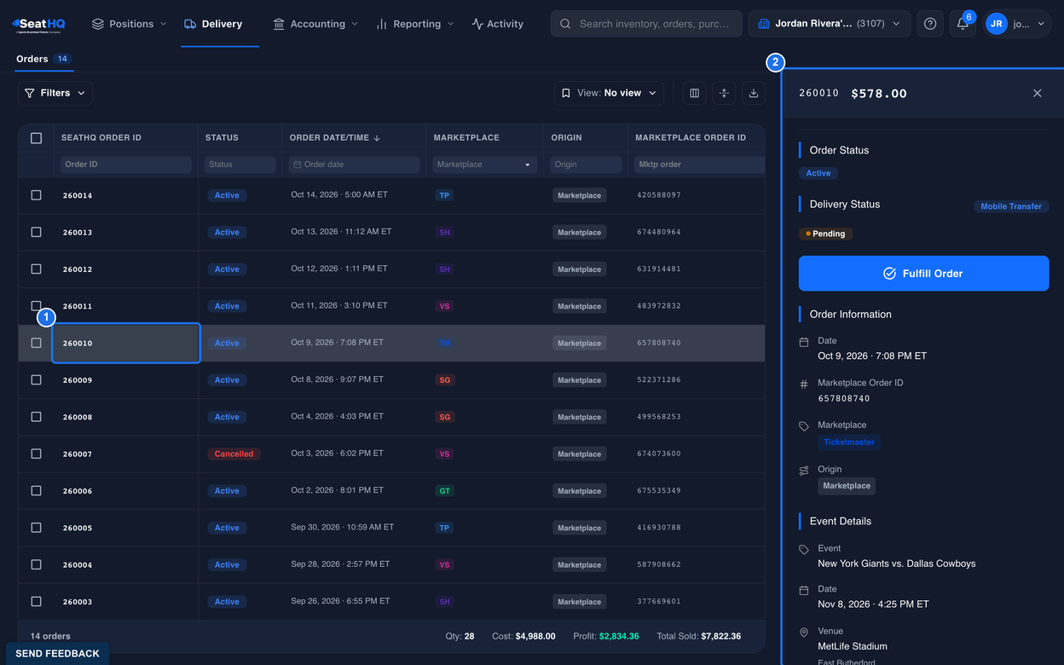The width and height of the screenshot is (1064, 665).
Task: Click the SeatHQ logo
Action: point(38,24)
